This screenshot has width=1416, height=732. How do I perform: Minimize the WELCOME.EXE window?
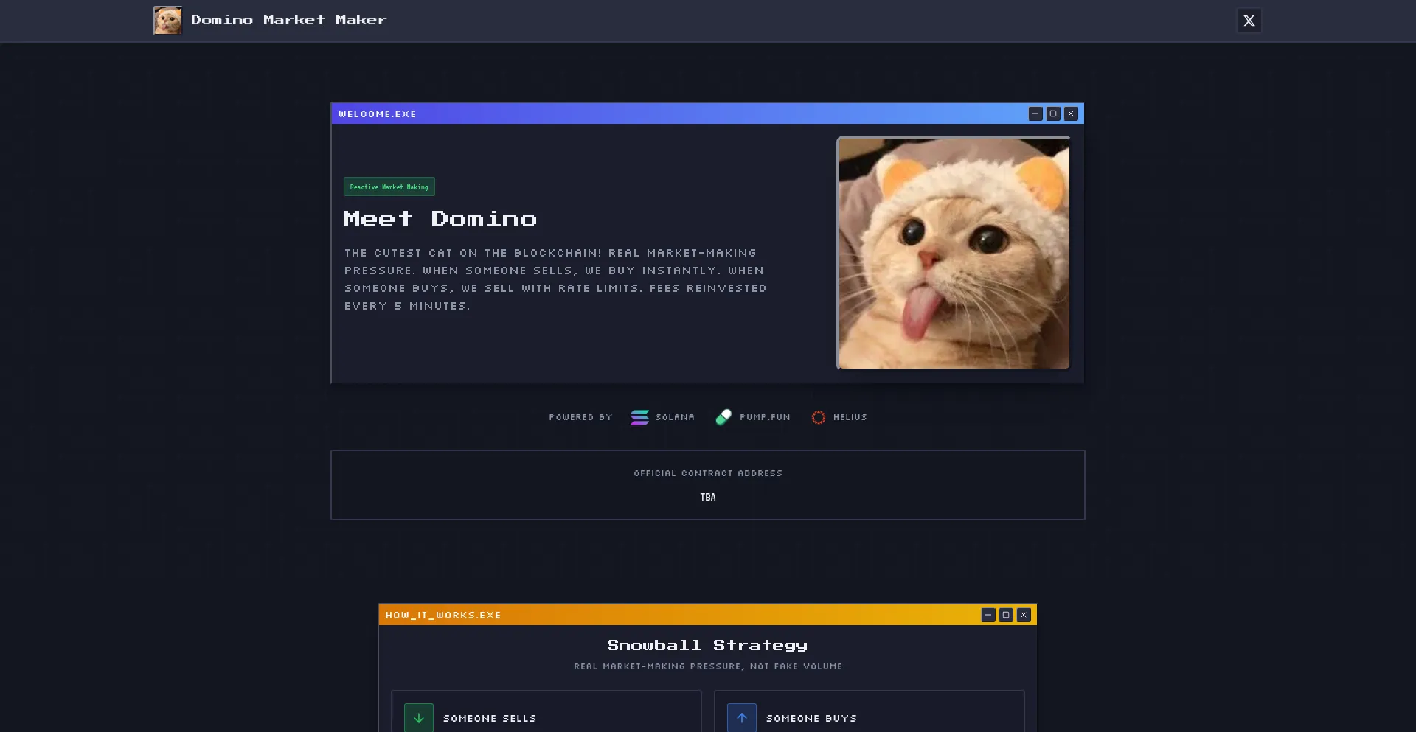tap(1036, 114)
